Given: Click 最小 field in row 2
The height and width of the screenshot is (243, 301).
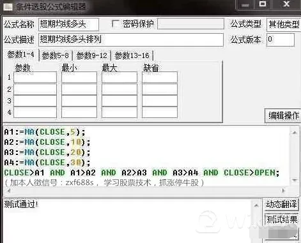Looking at the screenshot, I should tap(79, 89).
